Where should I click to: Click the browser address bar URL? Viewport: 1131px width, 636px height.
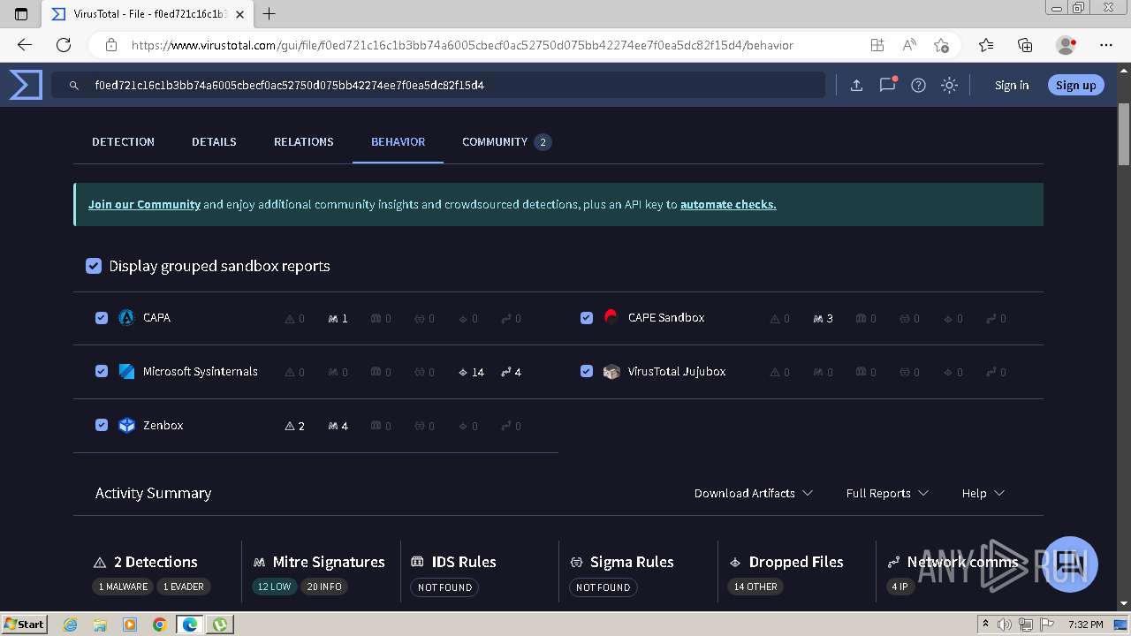click(x=462, y=45)
